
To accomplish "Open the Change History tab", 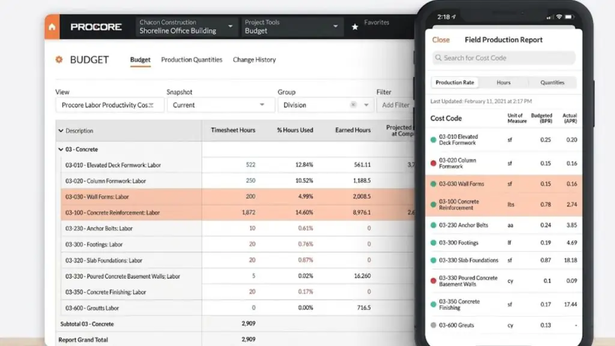I will click(255, 59).
